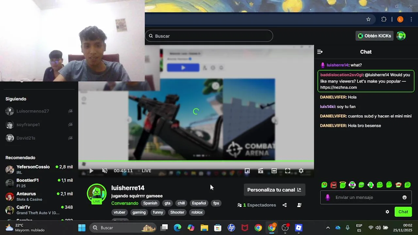Click the purple microphone identity badge in chat input
Screen dimensions: 418x235
coord(328,197)
